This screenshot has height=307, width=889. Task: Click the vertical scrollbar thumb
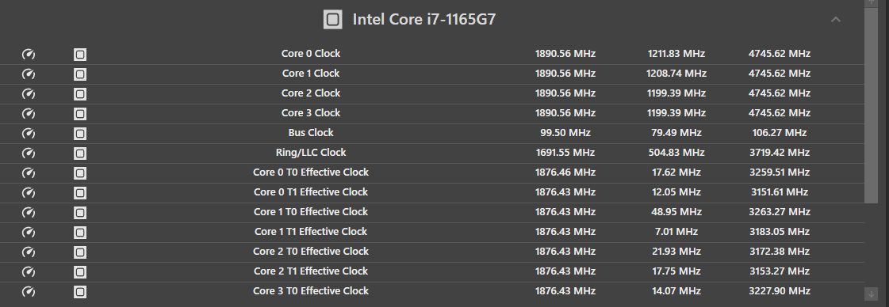872,105
